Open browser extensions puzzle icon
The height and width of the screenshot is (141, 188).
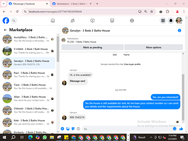point(167,12)
